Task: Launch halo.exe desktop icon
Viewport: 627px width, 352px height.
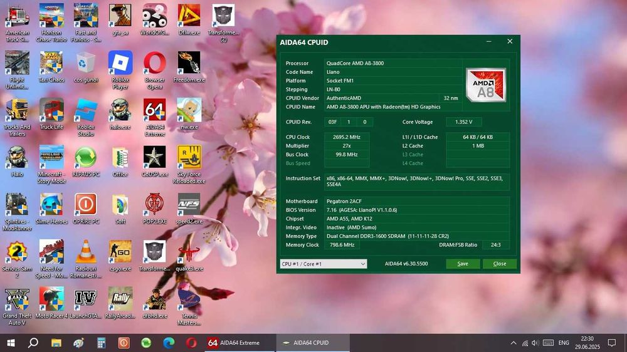Action: (120, 114)
